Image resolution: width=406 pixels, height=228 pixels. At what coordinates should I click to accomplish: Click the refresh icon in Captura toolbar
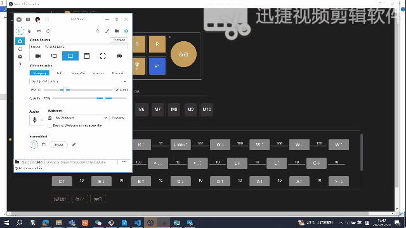click(x=98, y=31)
